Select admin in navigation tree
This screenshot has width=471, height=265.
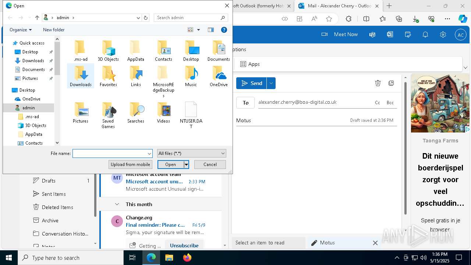click(x=28, y=108)
